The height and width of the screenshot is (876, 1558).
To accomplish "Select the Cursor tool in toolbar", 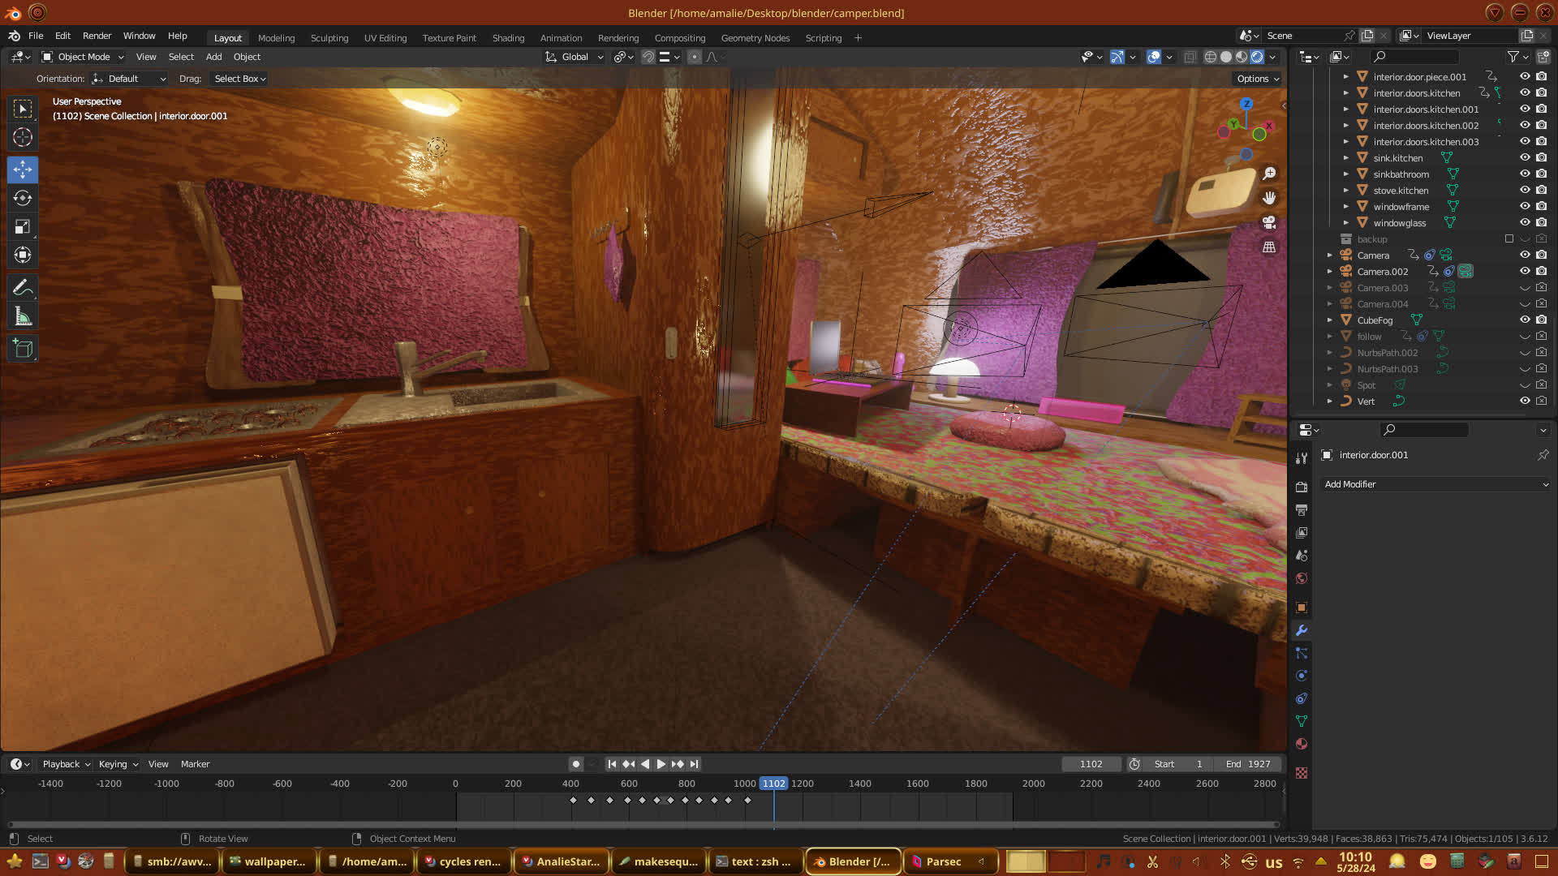I will point(23,137).
